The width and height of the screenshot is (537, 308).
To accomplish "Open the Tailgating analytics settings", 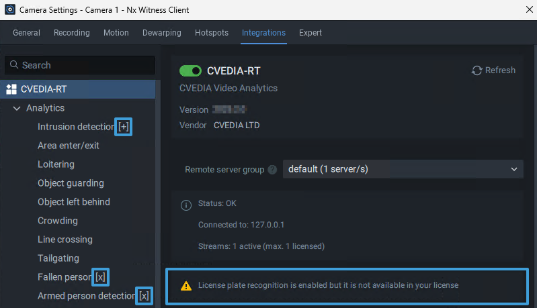I will pyautogui.click(x=58, y=258).
